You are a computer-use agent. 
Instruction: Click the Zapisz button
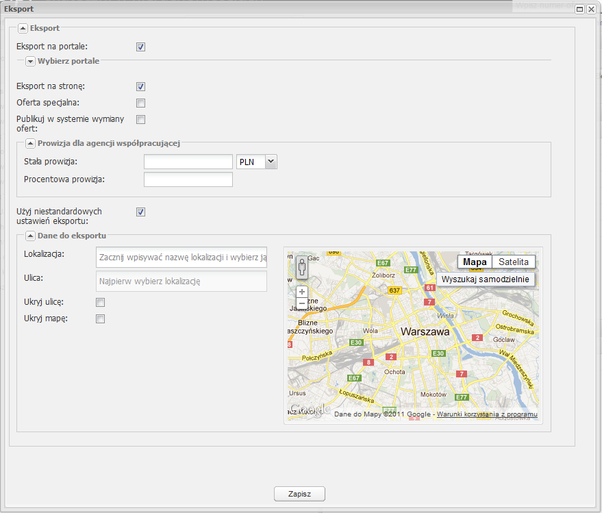(x=299, y=494)
